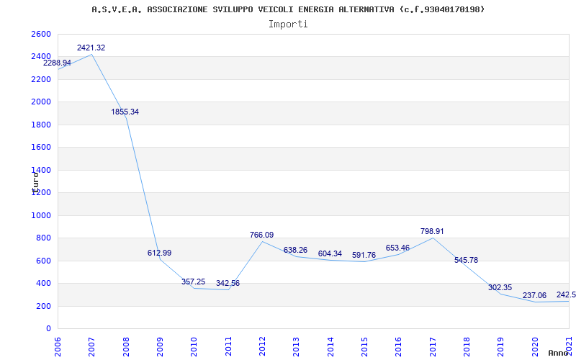Select the 357.25 data label
576x360 pixels.
click(194, 282)
